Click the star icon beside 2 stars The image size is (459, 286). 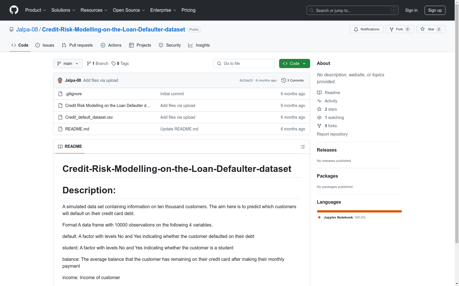click(319, 109)
